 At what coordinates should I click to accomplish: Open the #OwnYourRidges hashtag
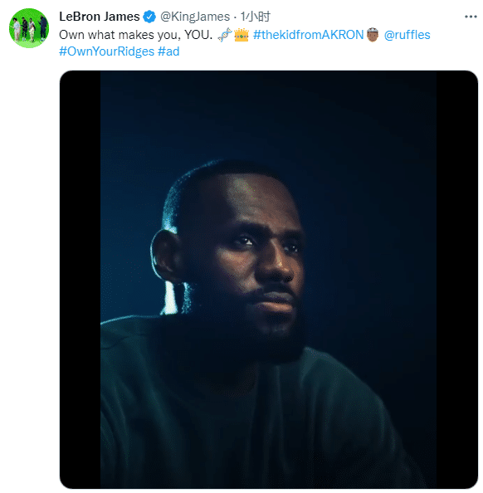[x=106, y=51]
